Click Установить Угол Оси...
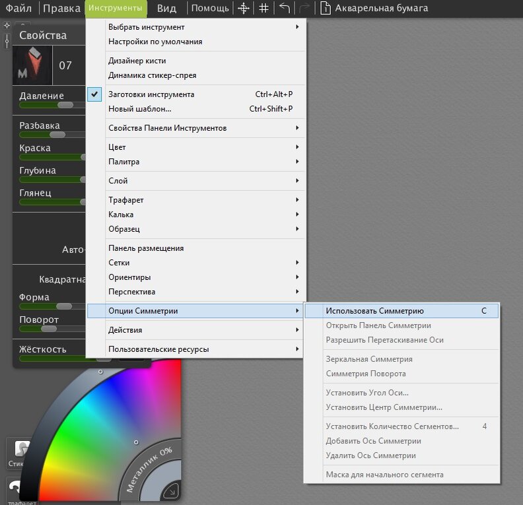Screen dimensions: 523x505 coord(401,393)
